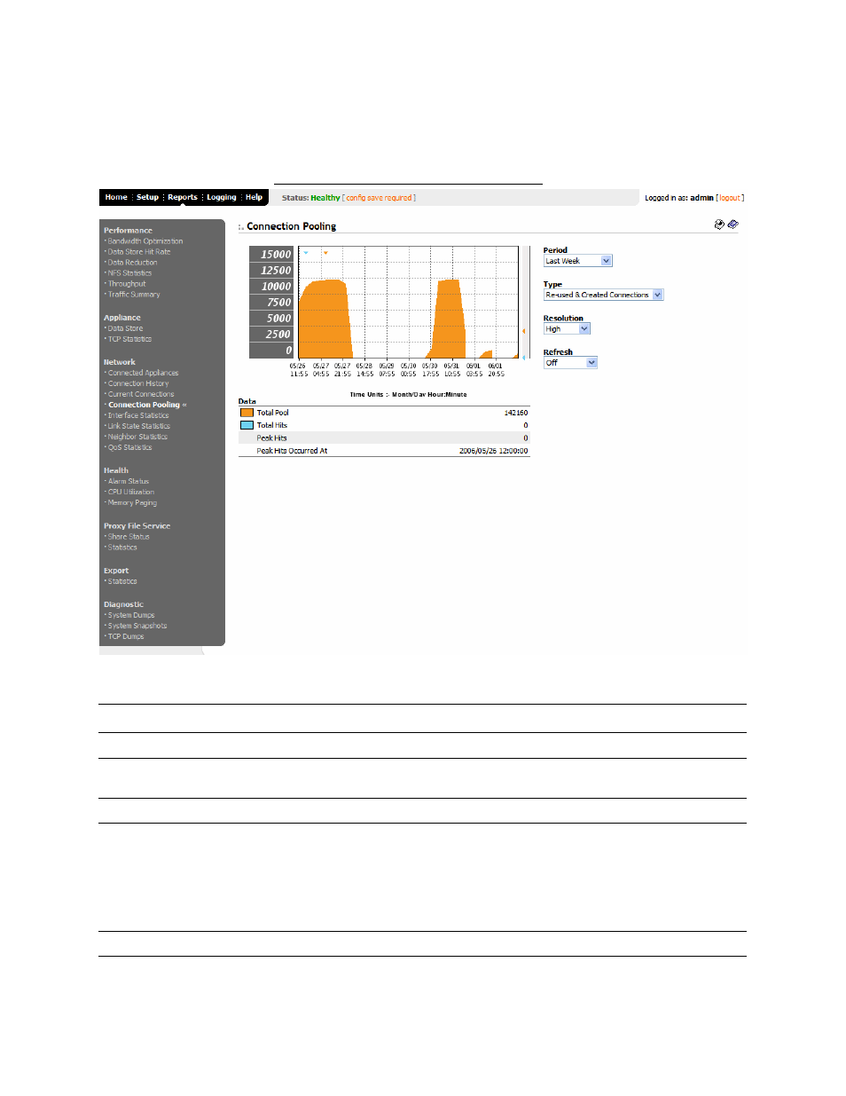The height and width of the screenshot is (1096, 846).
Task: Click the Status Healthy indicator
Action: click(311, 198)
